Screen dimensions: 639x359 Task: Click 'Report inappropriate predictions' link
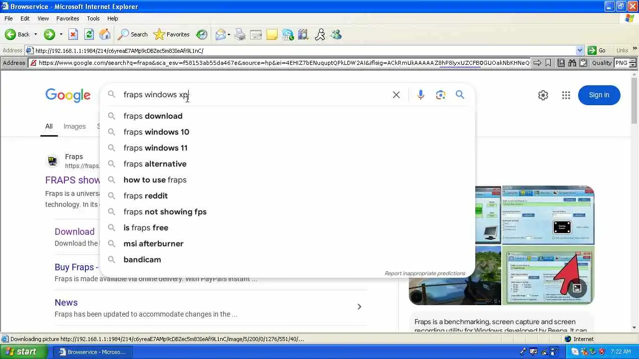(x=425, y=273)
